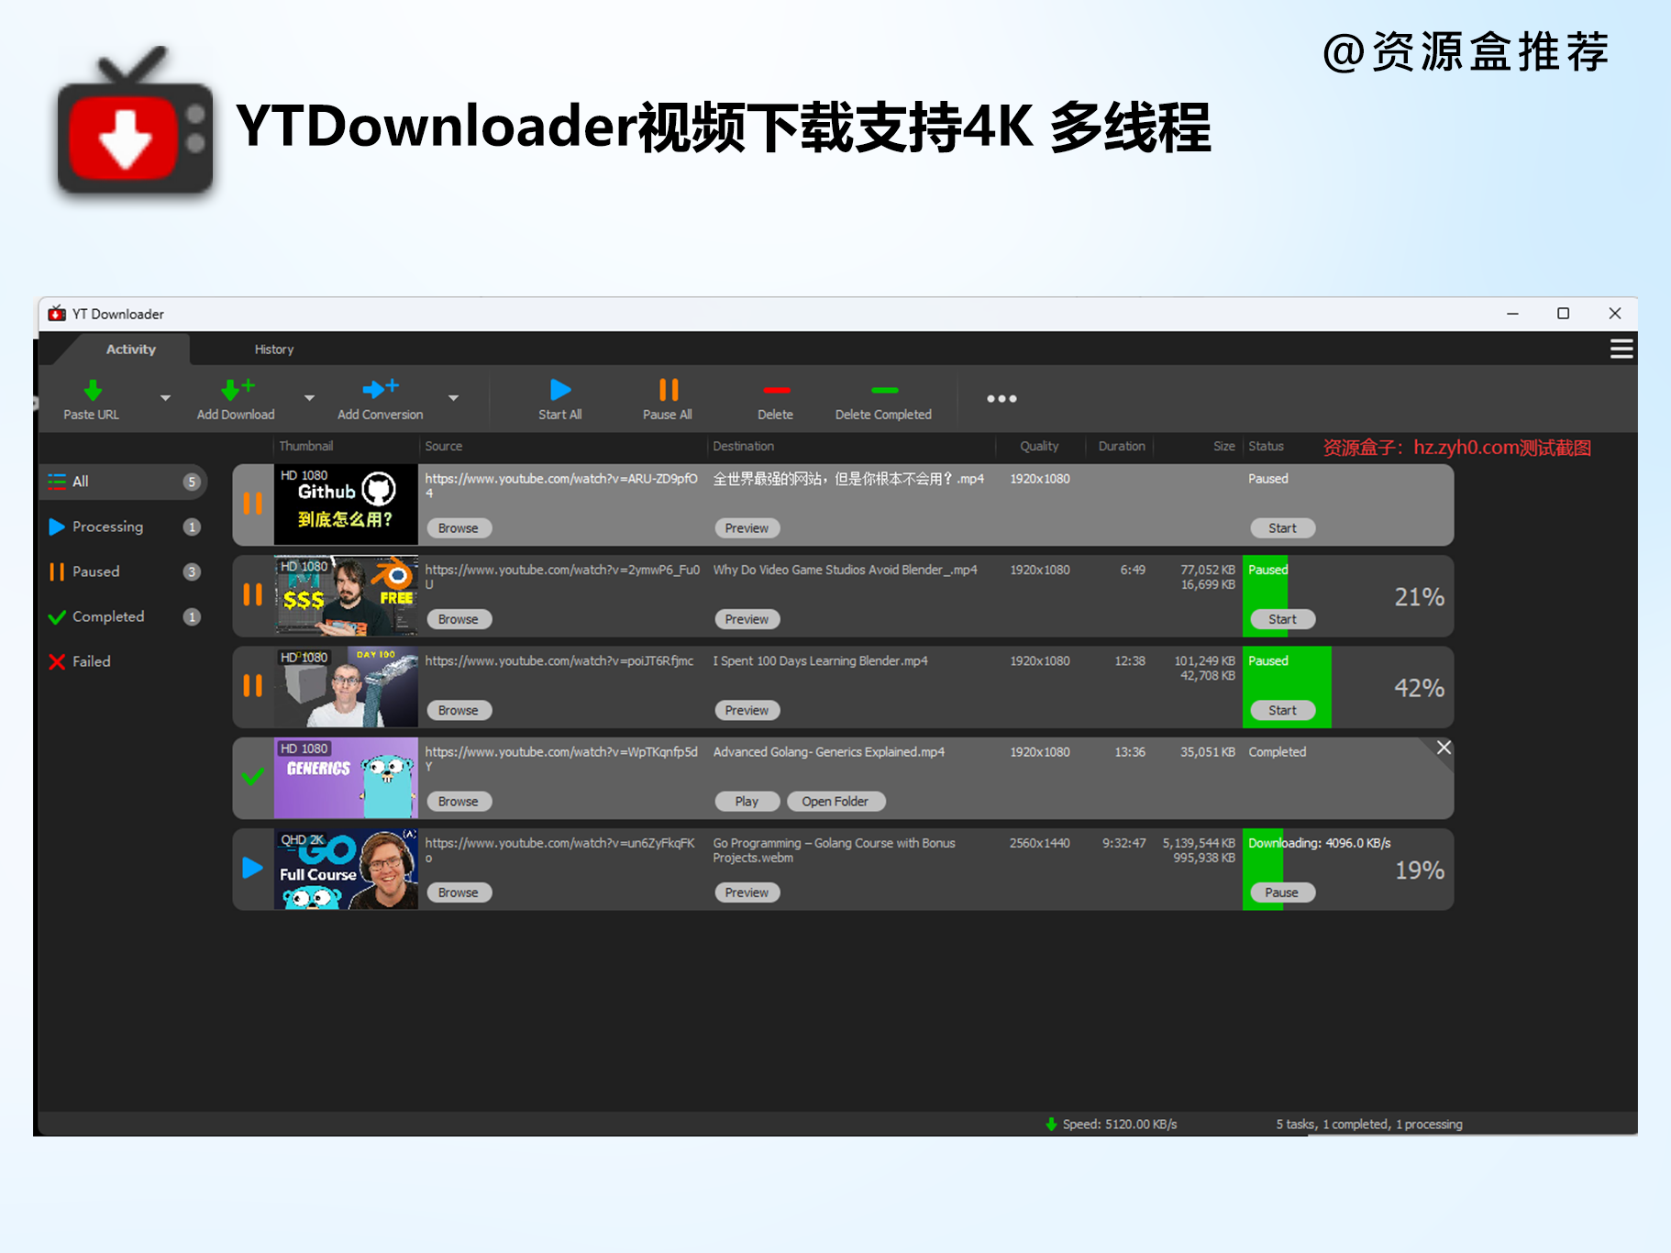Play the Advanced Golang Generics video
The width and height of the screenshot is (1671, 1253).
(747, 802)
